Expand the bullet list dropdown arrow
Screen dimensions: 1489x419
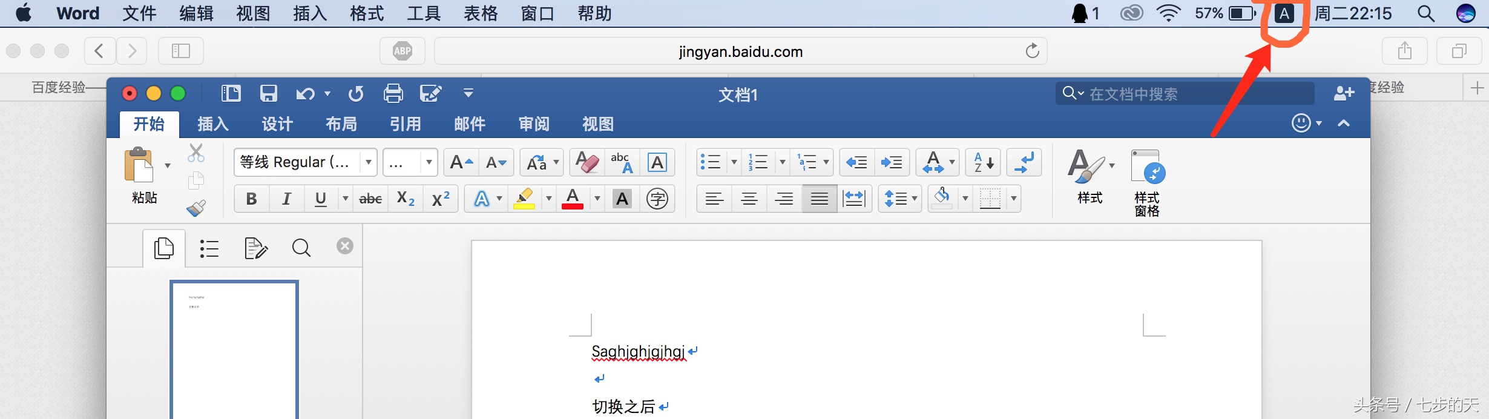(734, 162)
